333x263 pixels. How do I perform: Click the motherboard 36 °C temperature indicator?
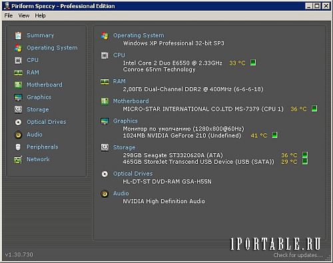click(314, 109)
